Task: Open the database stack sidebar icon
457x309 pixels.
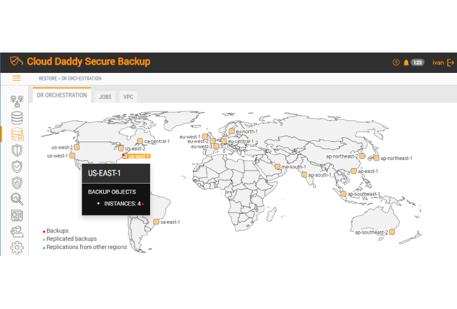Action: [17, 117]
